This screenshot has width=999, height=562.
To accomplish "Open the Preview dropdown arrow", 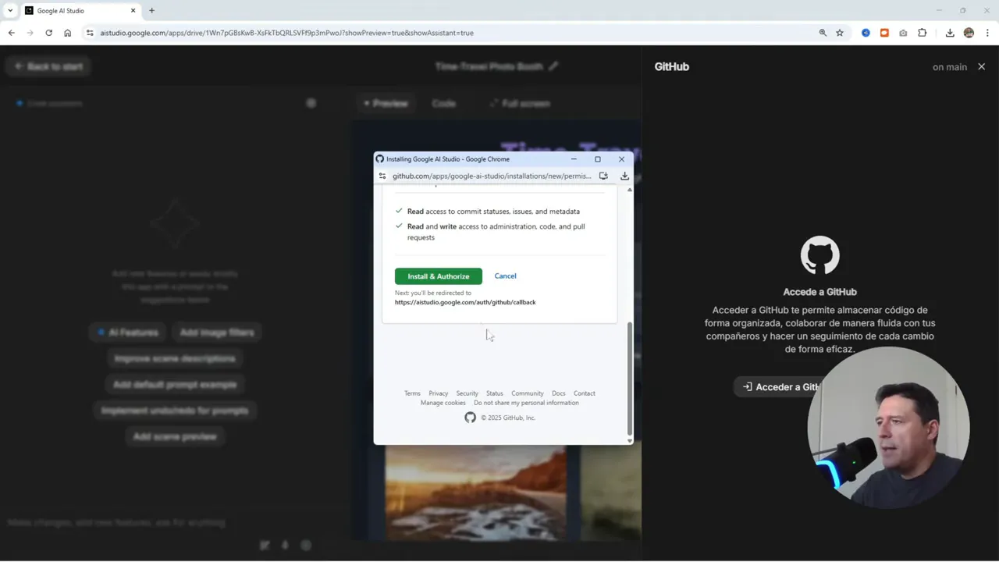I will pyautogui.click(x=366, y=103).
